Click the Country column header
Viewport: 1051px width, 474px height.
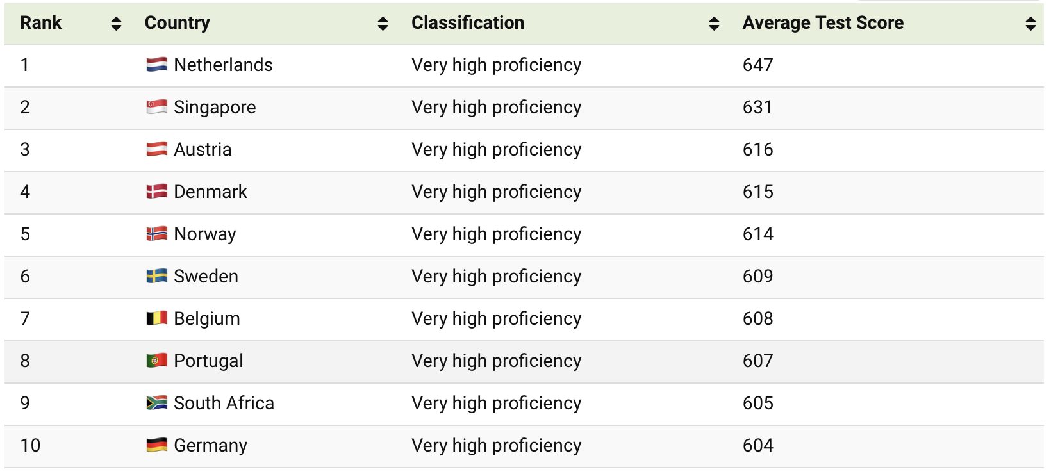pyautogui.click(x=178, y=23)
